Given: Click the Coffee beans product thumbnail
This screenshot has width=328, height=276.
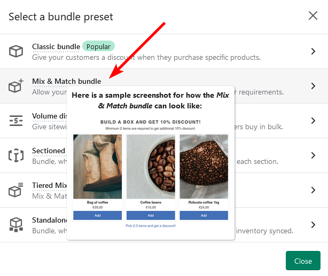Looking at the screenshot, I should click(151, 167).
